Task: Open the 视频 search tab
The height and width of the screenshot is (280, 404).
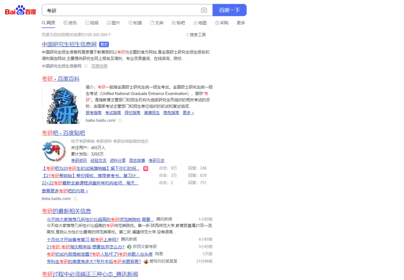Action: [x=92, y=23]
